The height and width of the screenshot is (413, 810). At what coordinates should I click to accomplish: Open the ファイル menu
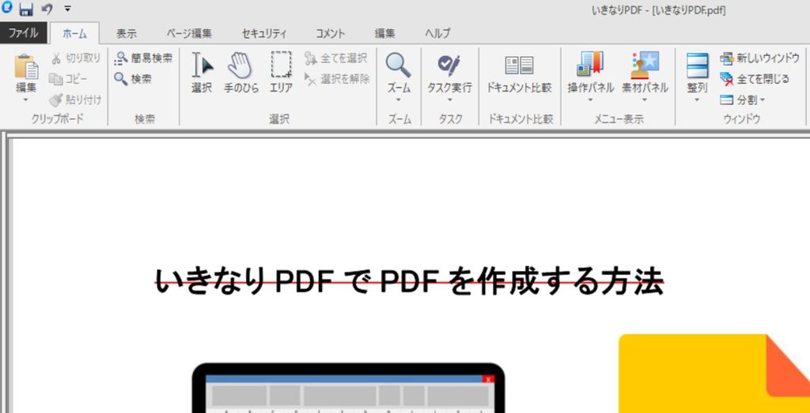(23, 33)
